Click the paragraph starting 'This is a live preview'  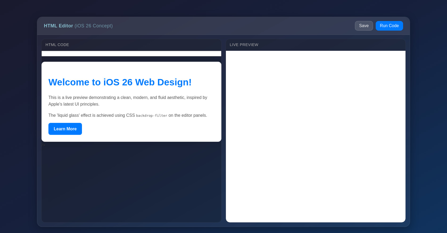pos(128,101)
